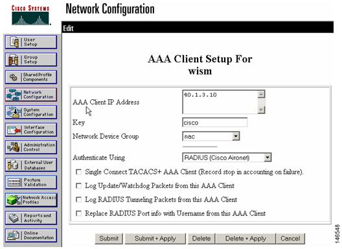The width and height of the screenshot is (342, 249).
Task: Enable Replace RADIUS Port info checkbox
Action: [78, 213]
